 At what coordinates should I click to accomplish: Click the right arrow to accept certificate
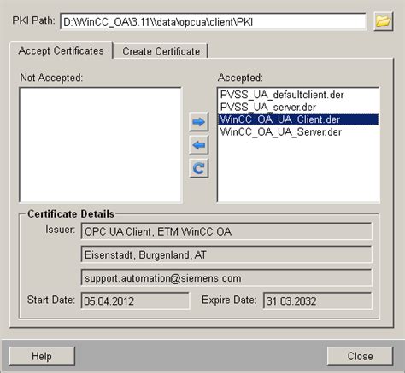[199, 122]
